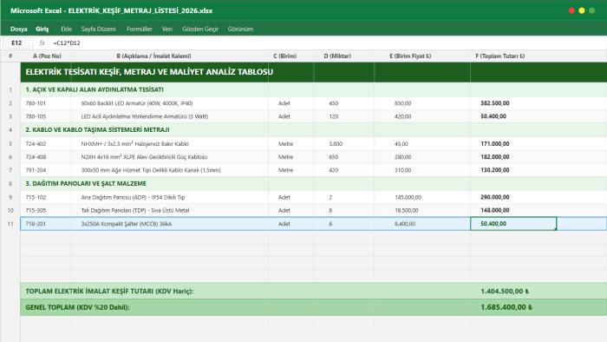Viewport: 607px width, 342px height.
Task: Select column header A (Poz No)
Action: point(47,56)
